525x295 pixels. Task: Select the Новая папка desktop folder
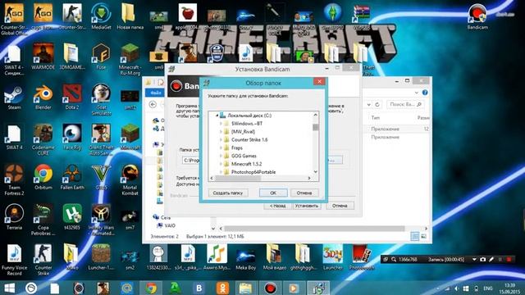(130, 16)
